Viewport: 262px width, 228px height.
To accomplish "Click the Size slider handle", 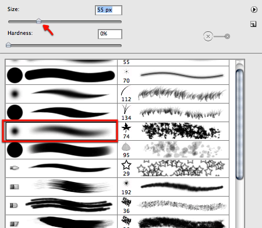I will tap(39, 21).
